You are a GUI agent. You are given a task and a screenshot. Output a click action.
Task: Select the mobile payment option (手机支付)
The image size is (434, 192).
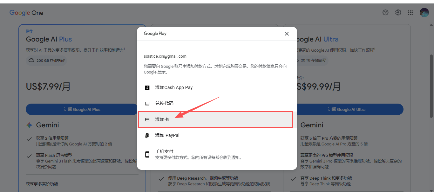pyautogui.click(x=217, y=154)
